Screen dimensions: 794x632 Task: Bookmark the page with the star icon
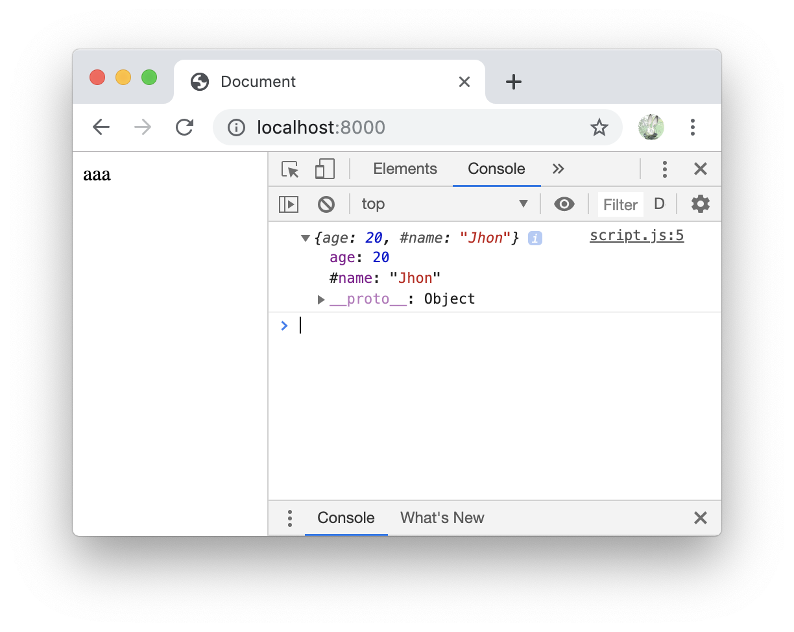tap(599, 127)
